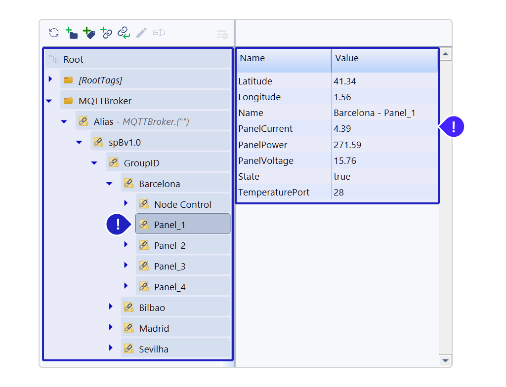506x387 pixels.
Task: Select the PanelPower value 271.59 cell
Action: (347, 145)
